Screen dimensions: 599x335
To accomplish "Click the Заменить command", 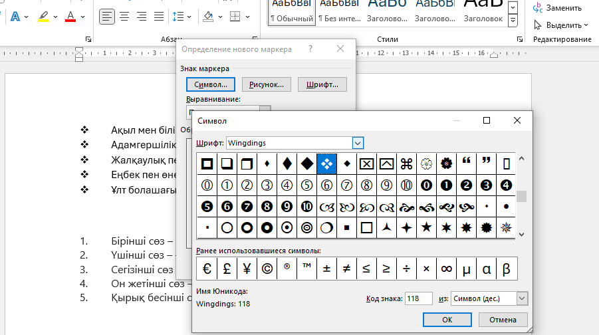I will [x=557, y=7].
